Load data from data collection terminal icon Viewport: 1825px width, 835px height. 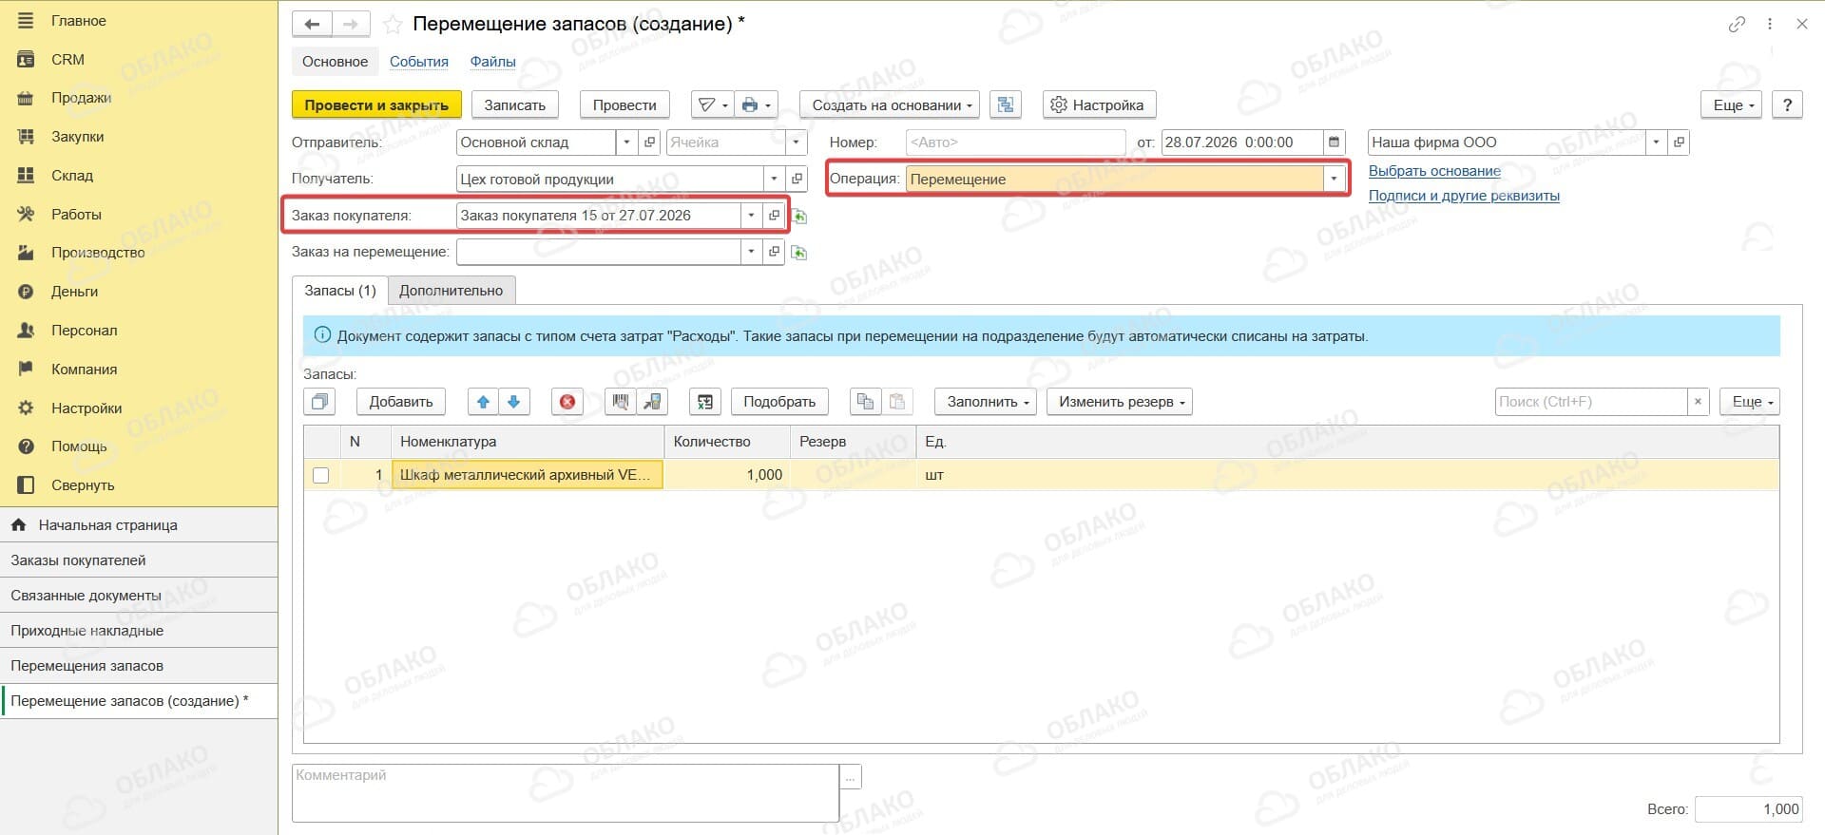tap(652, 402)
